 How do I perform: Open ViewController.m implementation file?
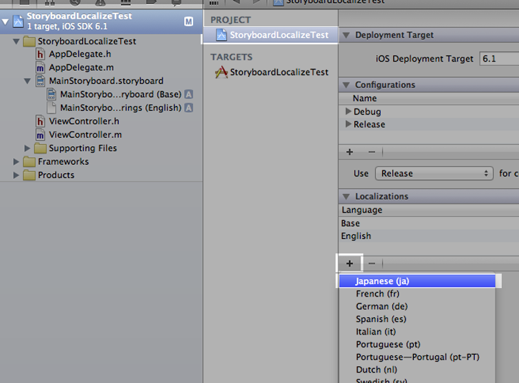point(85,135)
